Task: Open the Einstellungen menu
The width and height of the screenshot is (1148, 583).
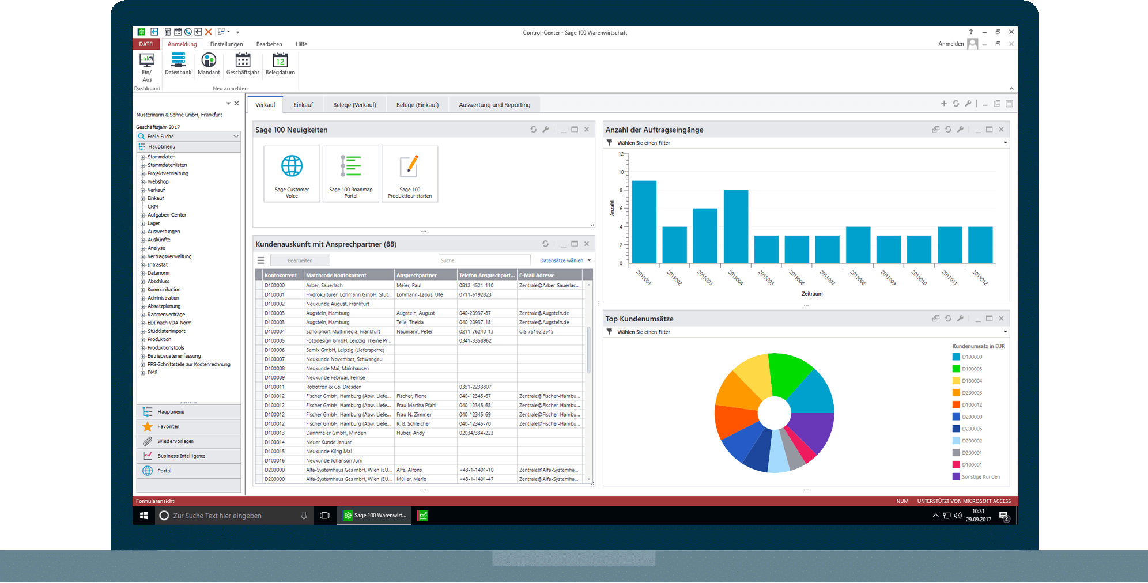Action: (x=226, y=44)
